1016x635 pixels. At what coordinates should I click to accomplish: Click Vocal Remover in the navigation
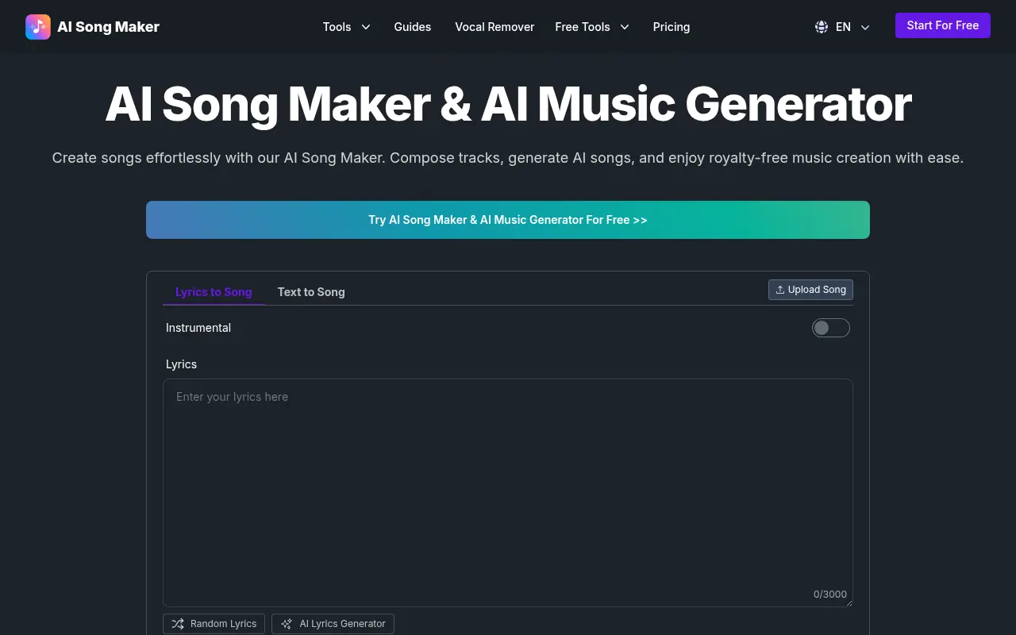tap(494, 26)
